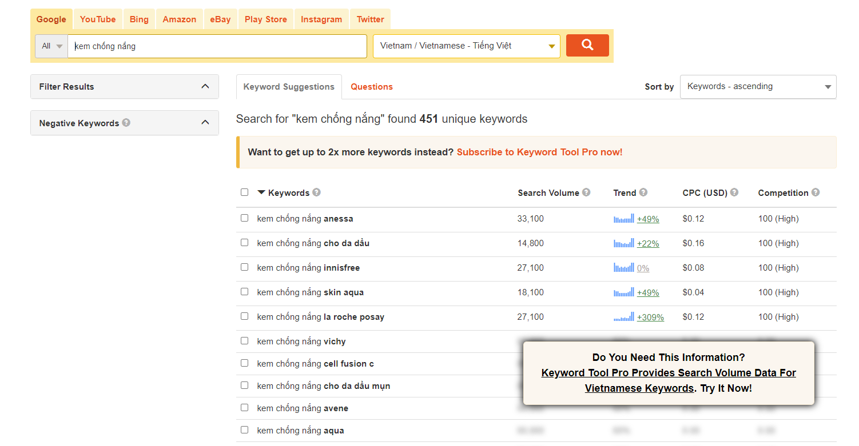Switch to the Play Store tab
This screenshot has height=446, width=859.
(x=266, y=19)
